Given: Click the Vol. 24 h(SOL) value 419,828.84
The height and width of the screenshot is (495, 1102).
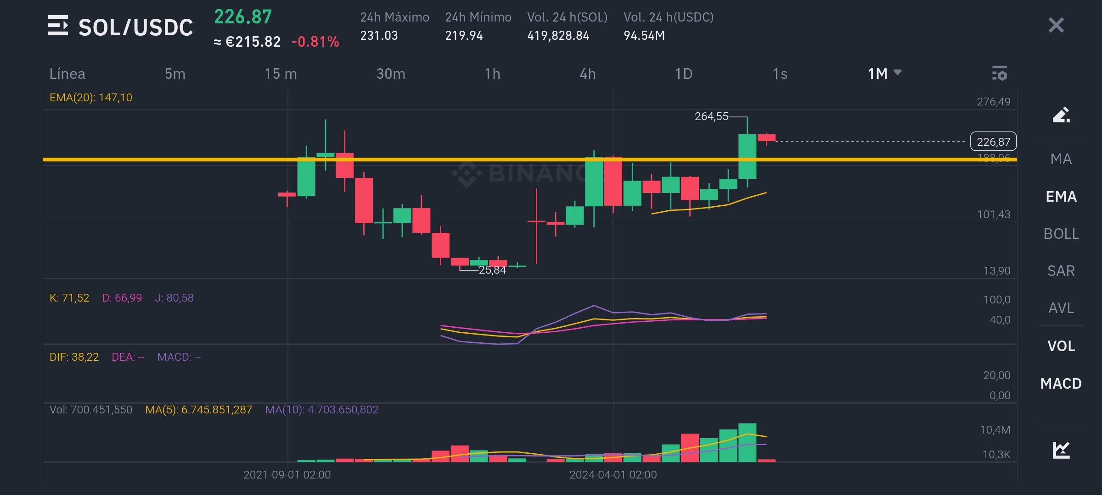Looking at the screenshot, I should point(558,36).
